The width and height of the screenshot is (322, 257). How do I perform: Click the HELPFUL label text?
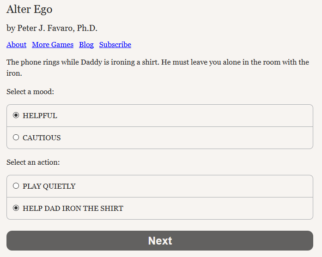(40, 116)
